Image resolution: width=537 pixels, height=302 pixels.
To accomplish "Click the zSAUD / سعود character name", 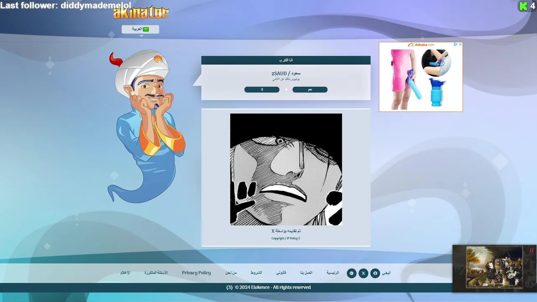I will click(x=286, y=73).
